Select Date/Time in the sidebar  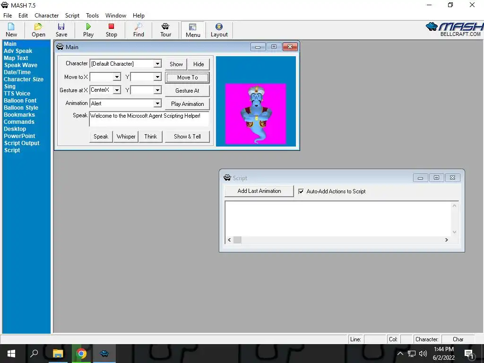17,72
